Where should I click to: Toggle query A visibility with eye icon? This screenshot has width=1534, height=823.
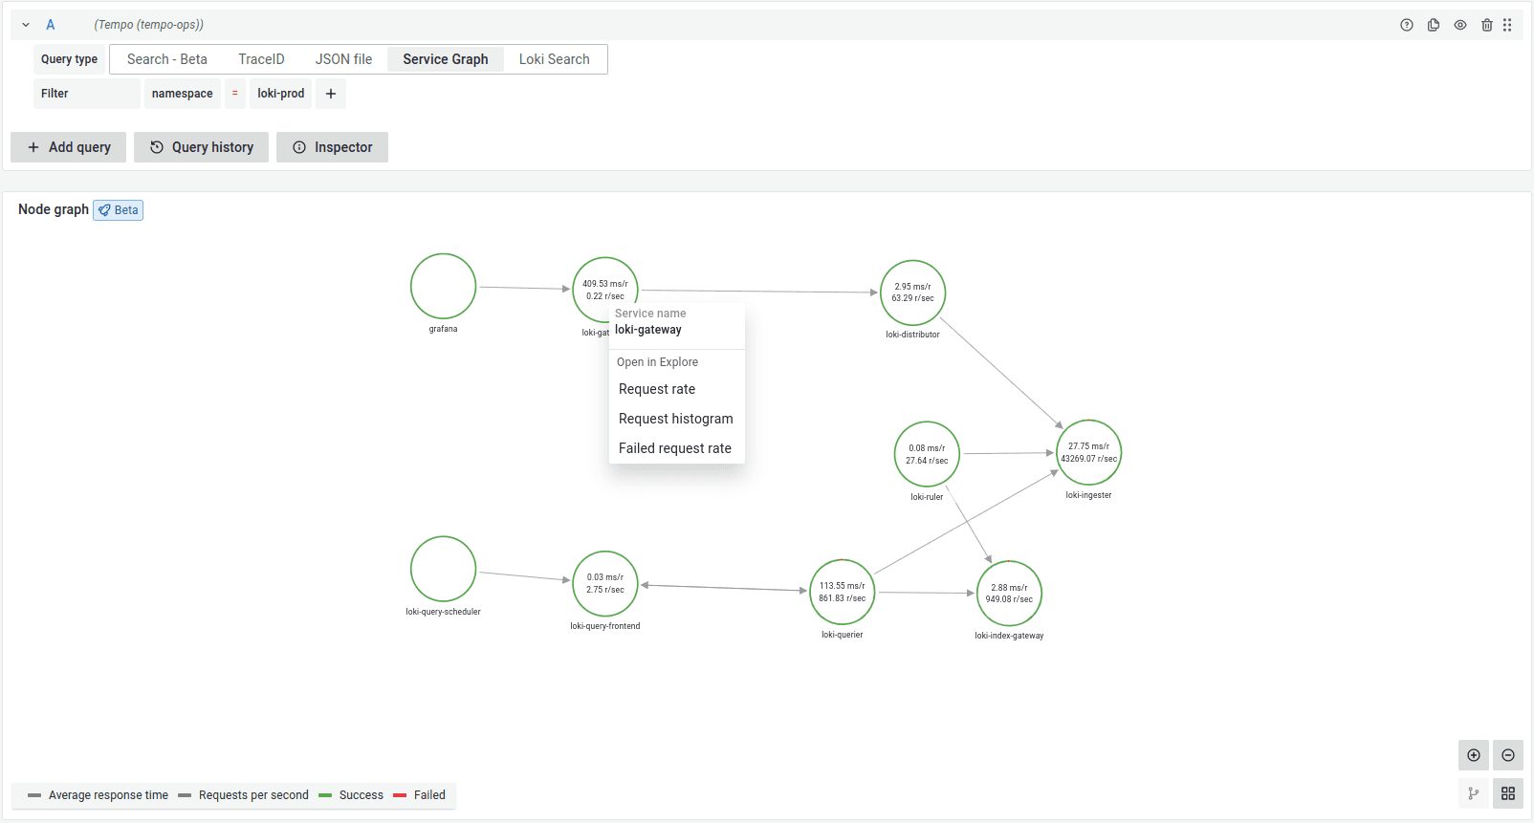tap(1459, 25)
